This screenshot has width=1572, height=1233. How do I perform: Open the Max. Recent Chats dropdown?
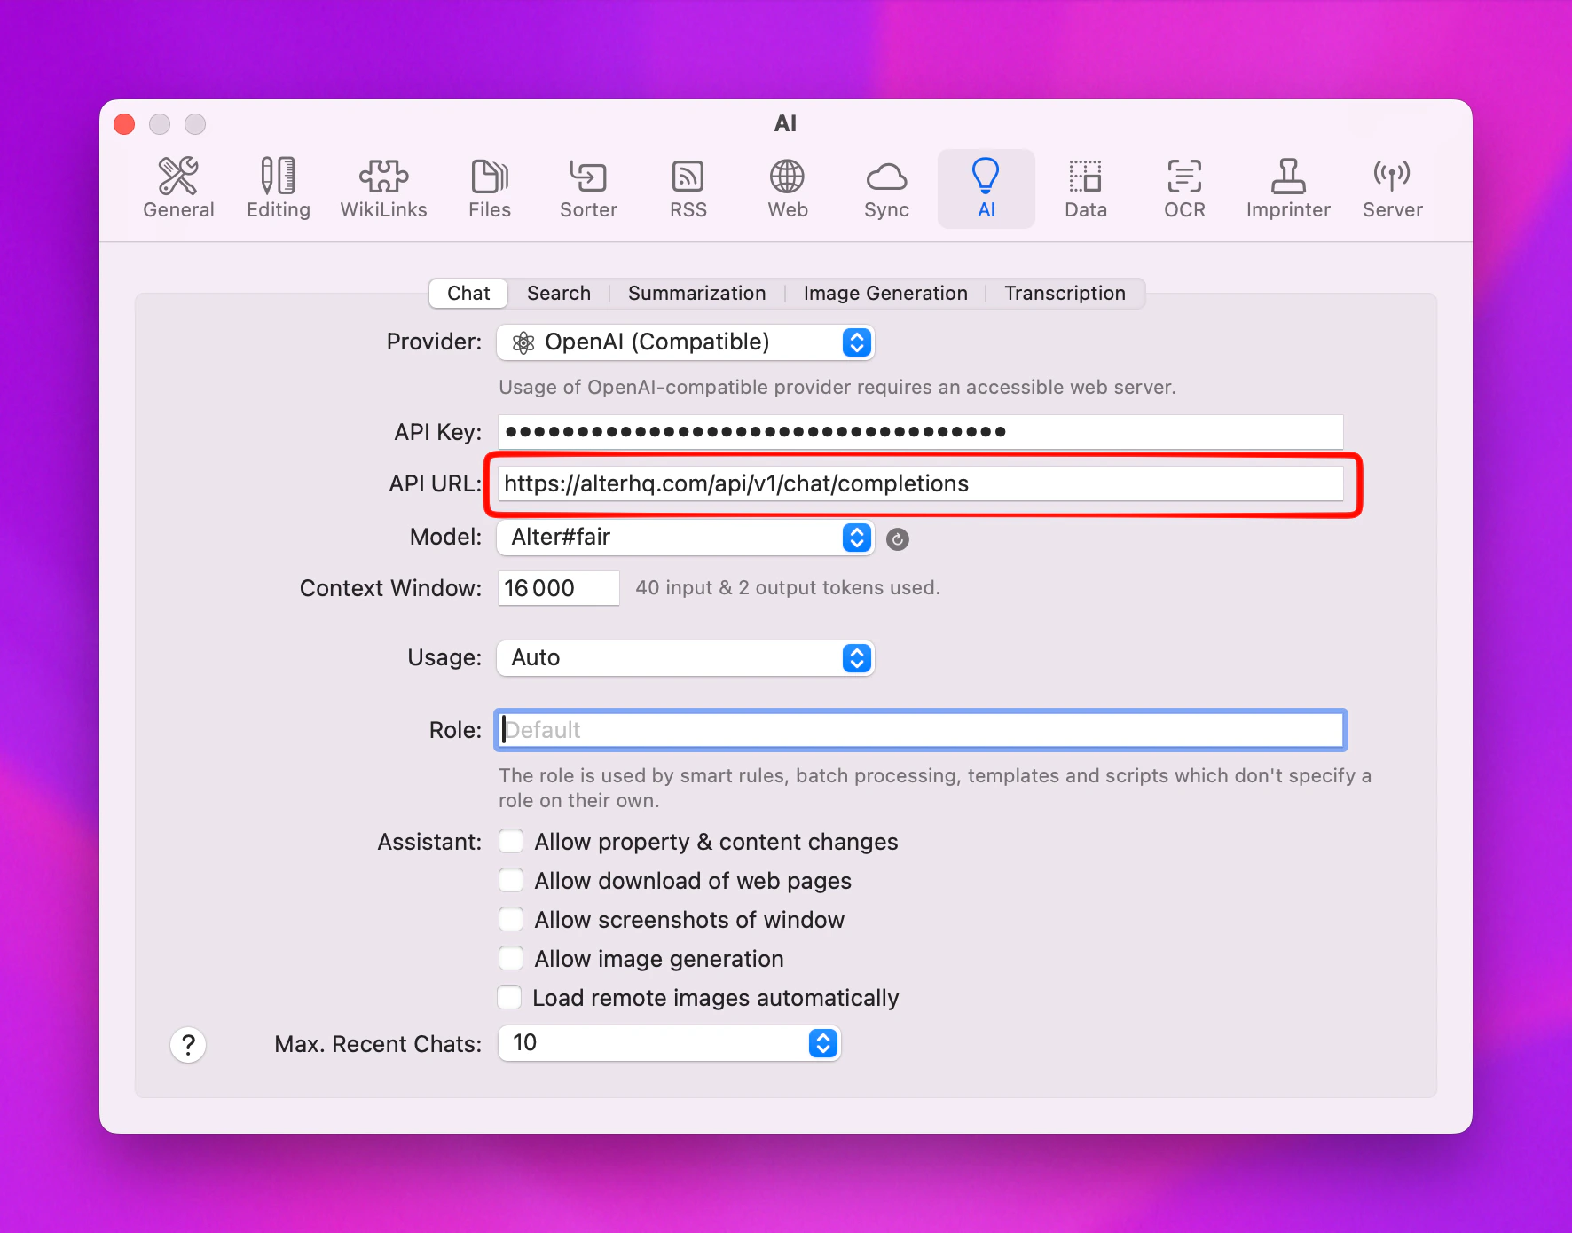click(x=669, y=1043)
